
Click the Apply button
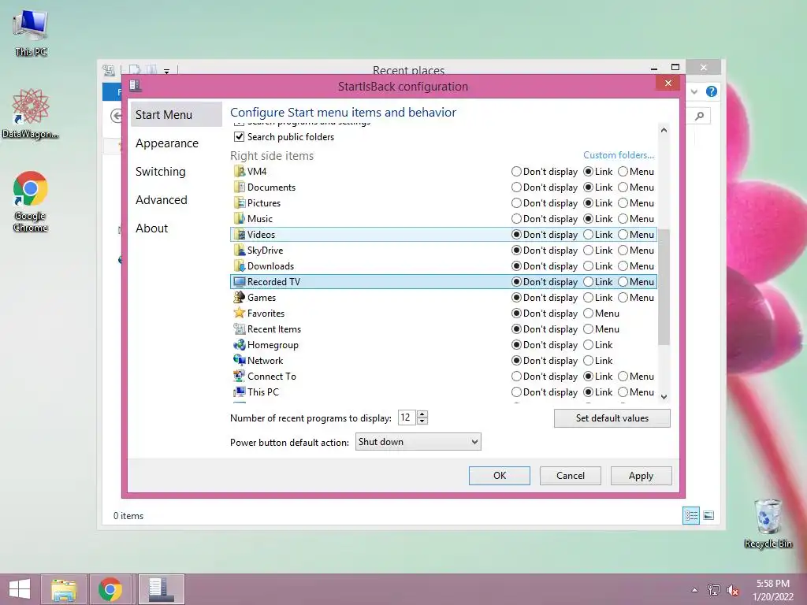click(x=642, y=476)
